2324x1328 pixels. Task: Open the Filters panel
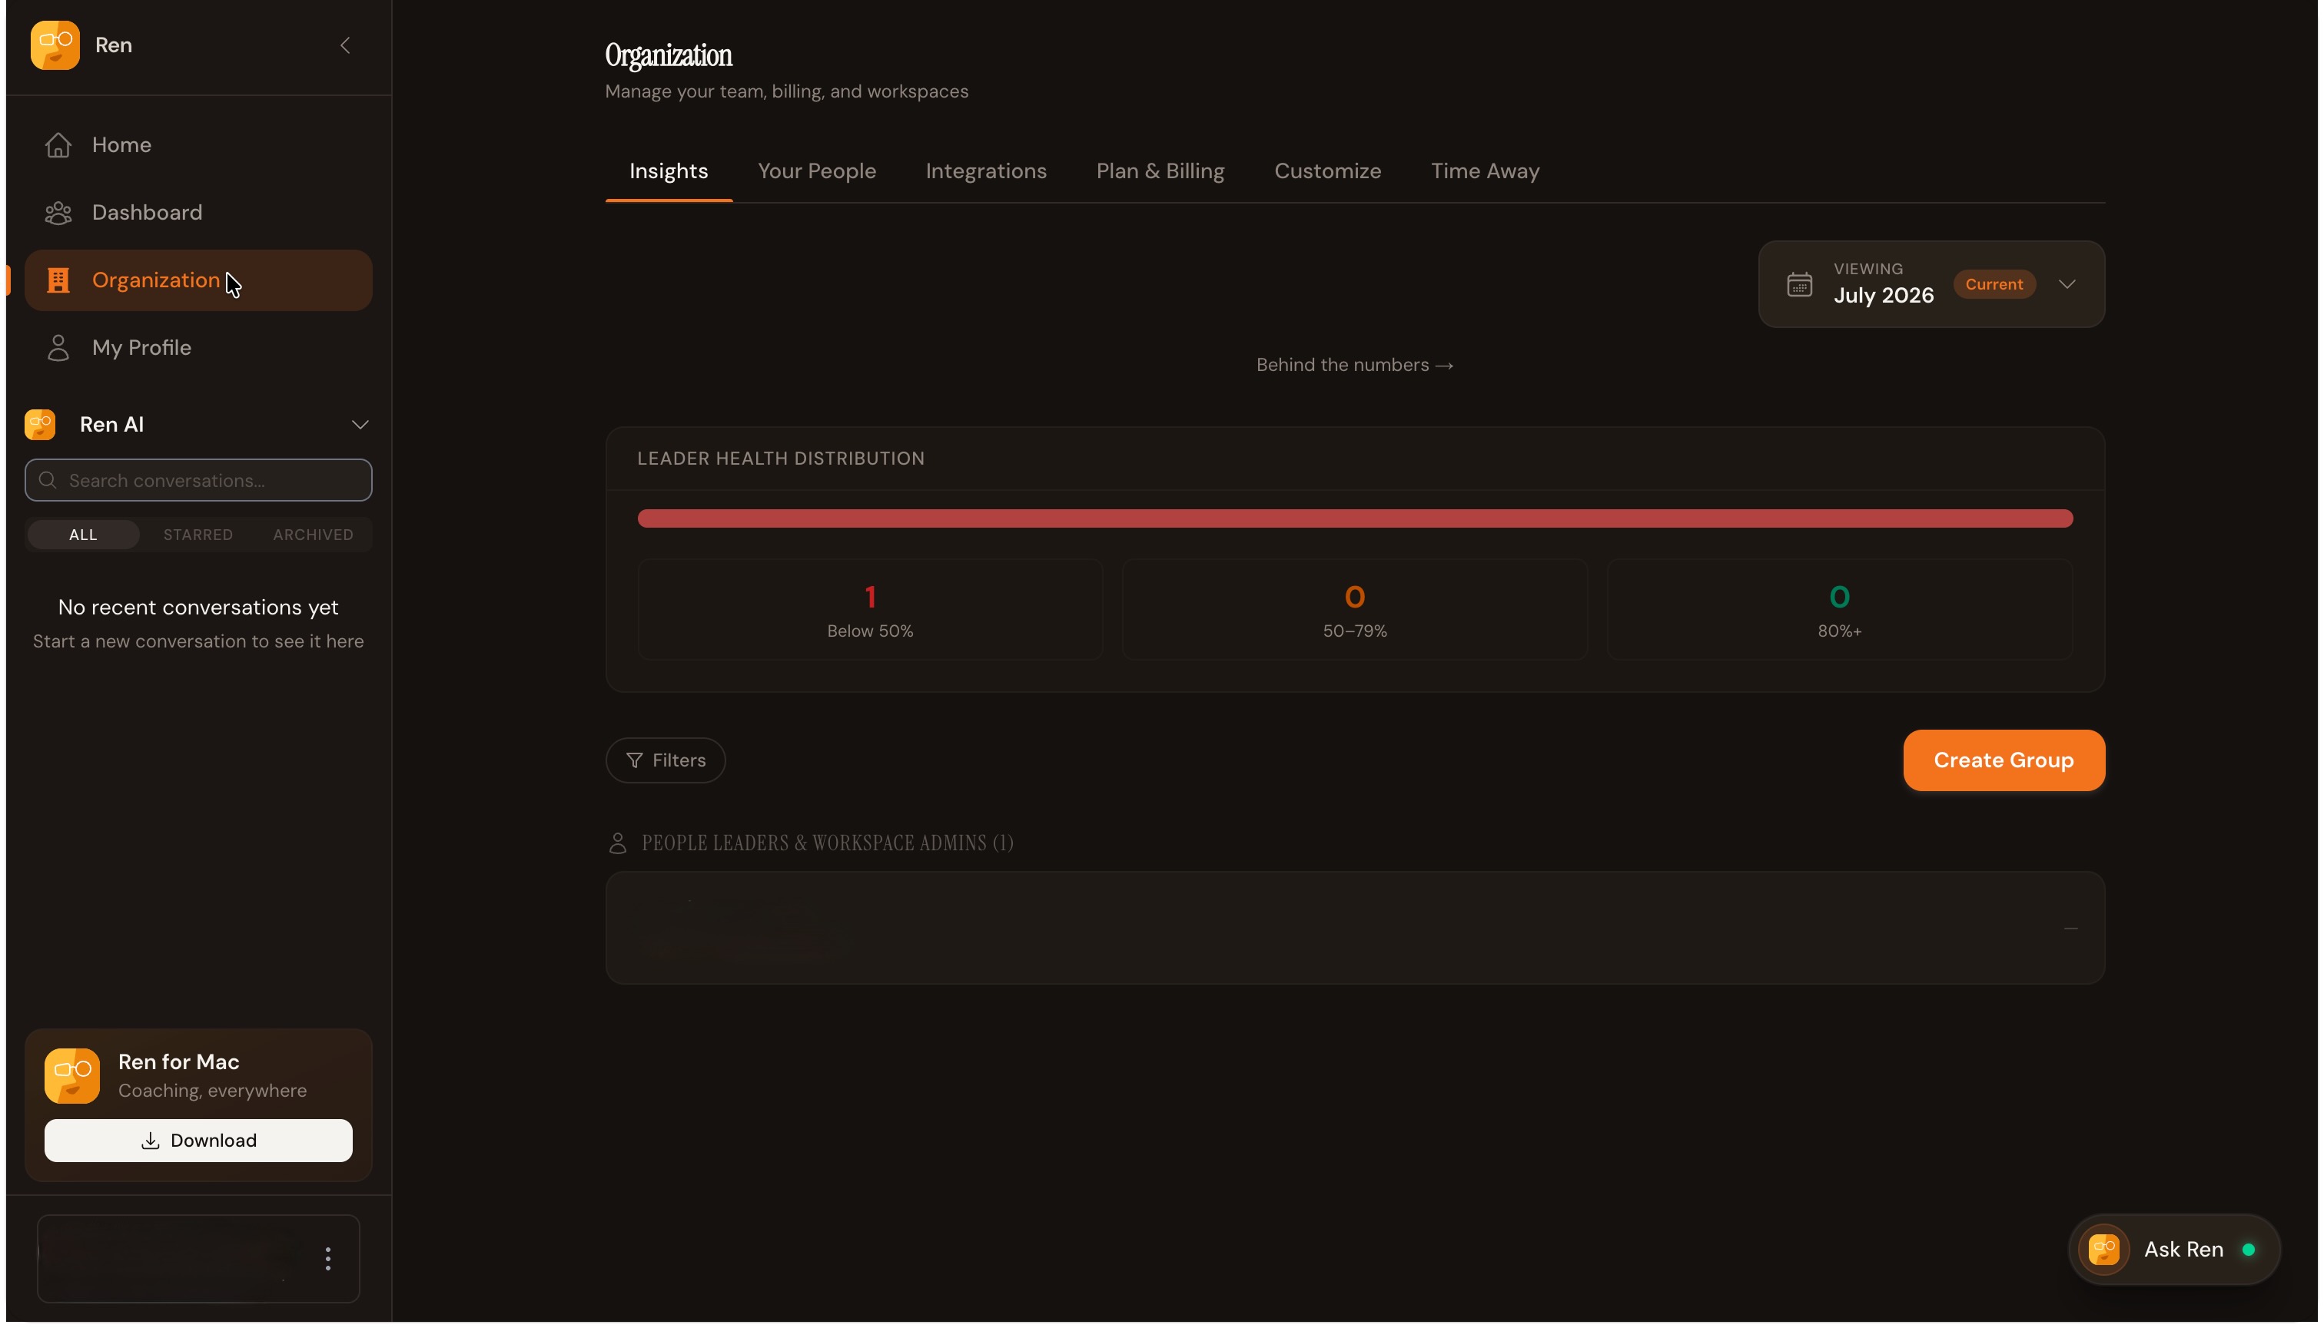(x=666, y=760)
